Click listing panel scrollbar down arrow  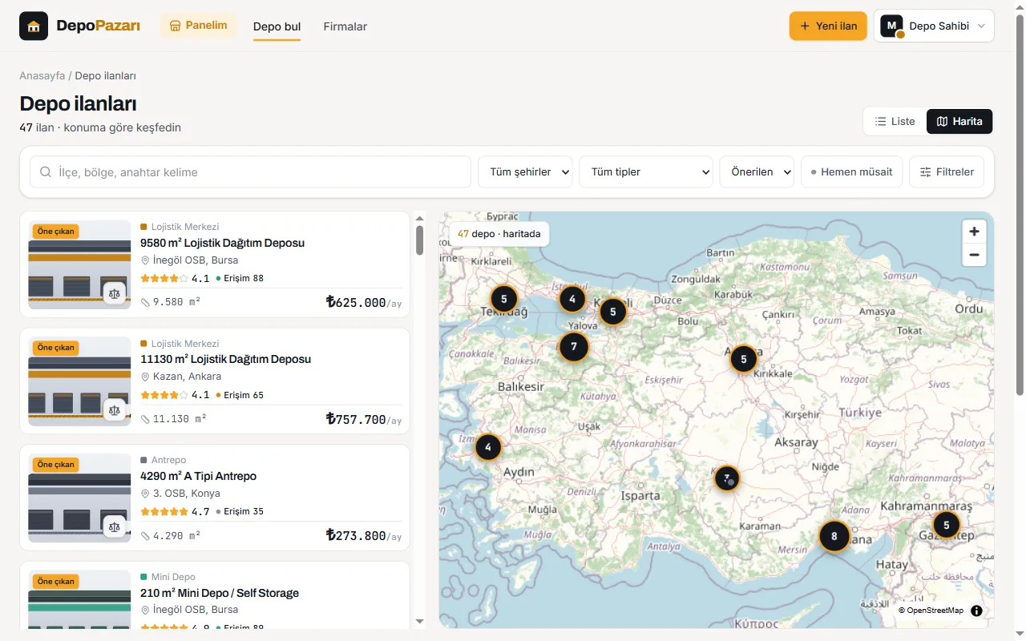tap(419, 621)
